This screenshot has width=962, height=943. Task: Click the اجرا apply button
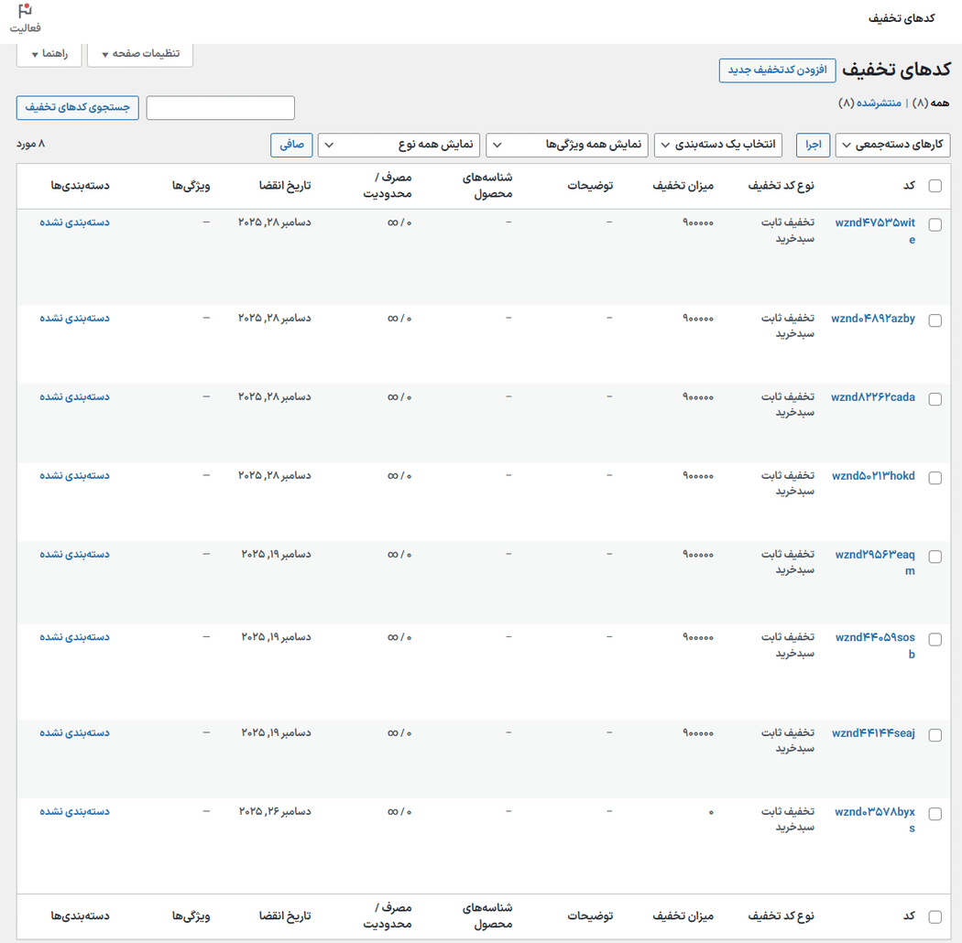click(812, 145)
